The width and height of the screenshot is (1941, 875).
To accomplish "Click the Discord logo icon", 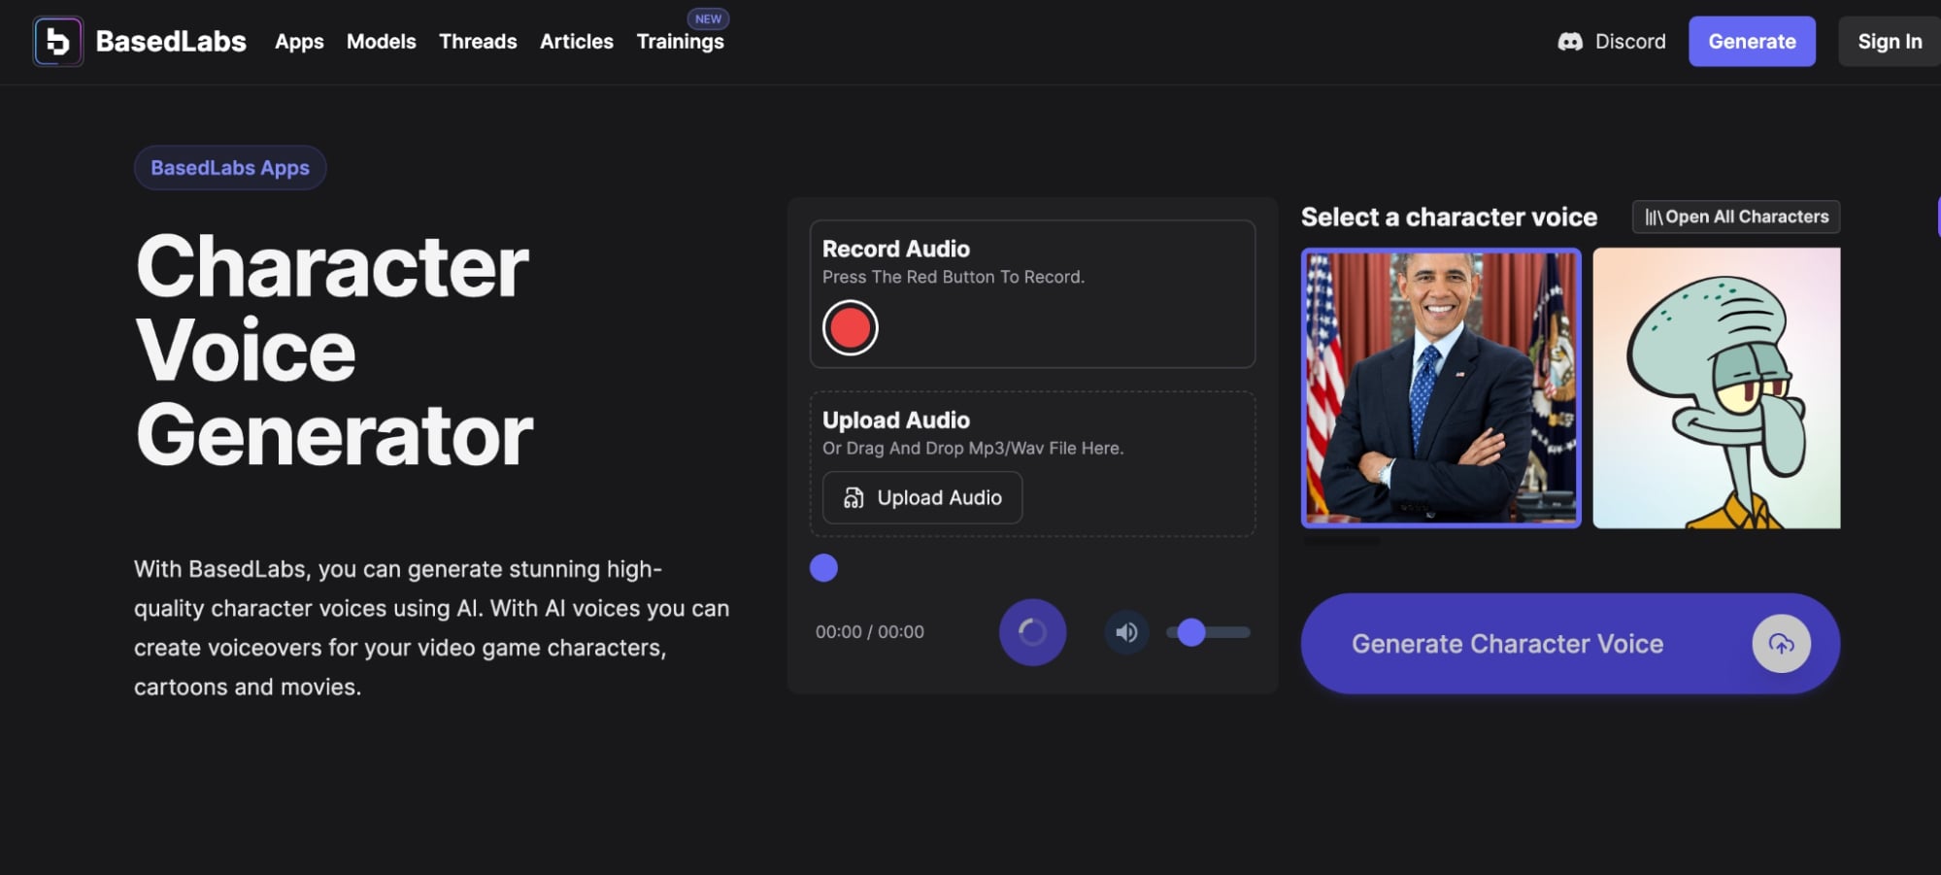I will (x=1570, y=42).
